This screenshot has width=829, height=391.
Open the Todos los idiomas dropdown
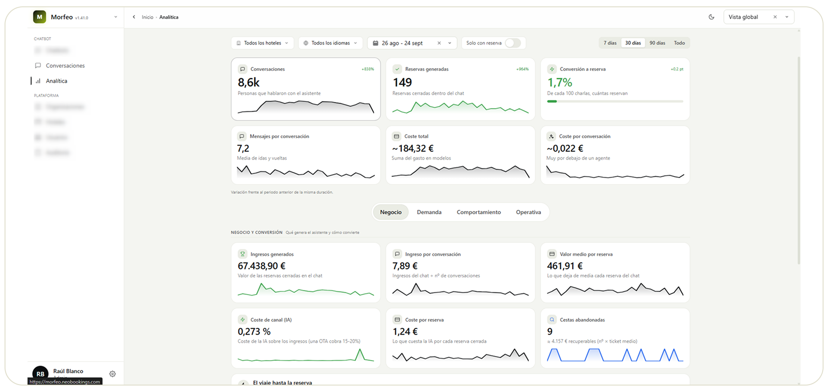330,43
